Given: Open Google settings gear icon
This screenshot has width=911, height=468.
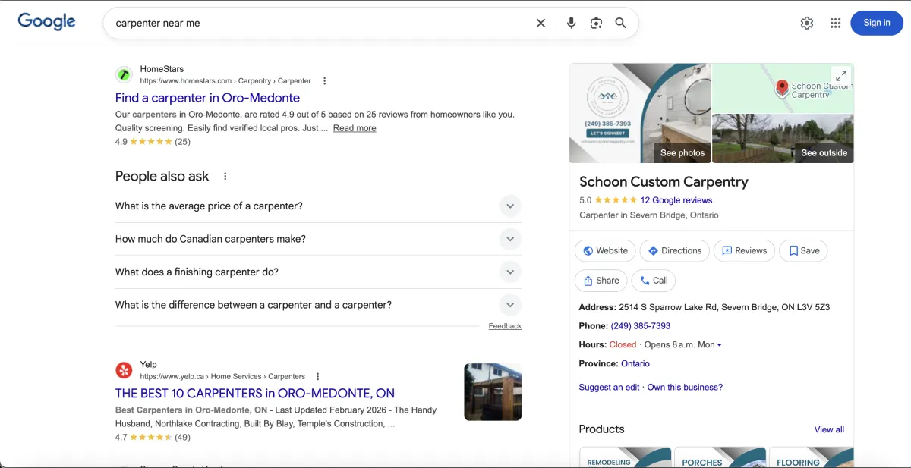Looking at the screenshot, I should pos(807,23).
